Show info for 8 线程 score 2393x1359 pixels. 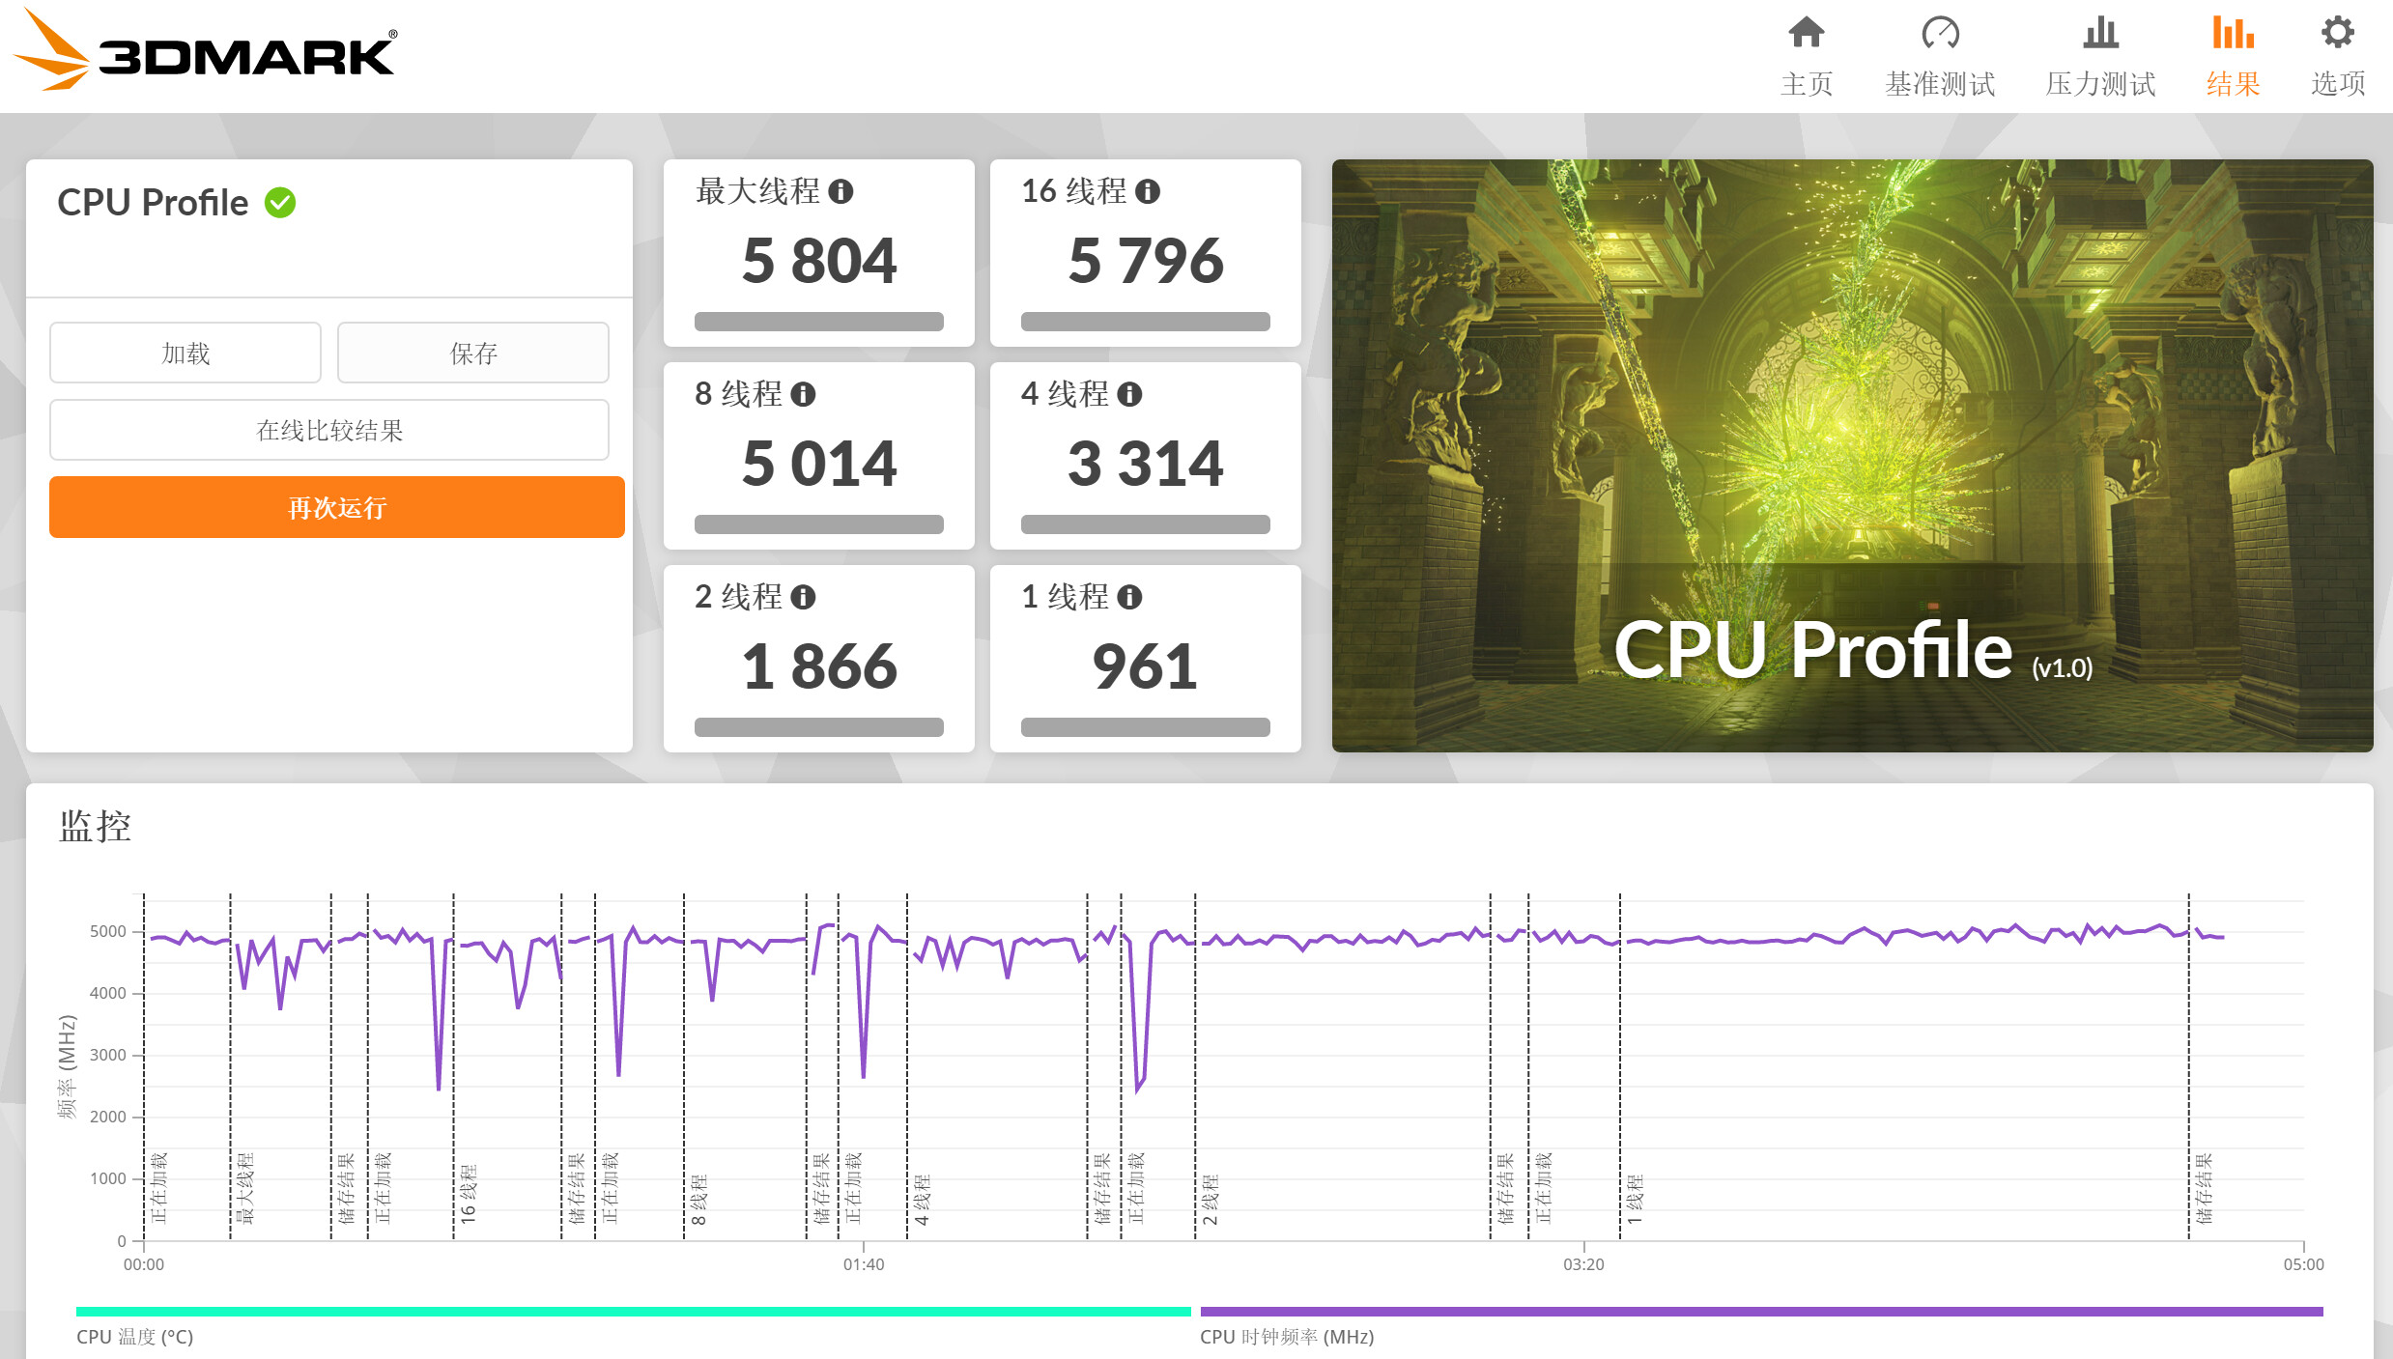coord(803,394)
